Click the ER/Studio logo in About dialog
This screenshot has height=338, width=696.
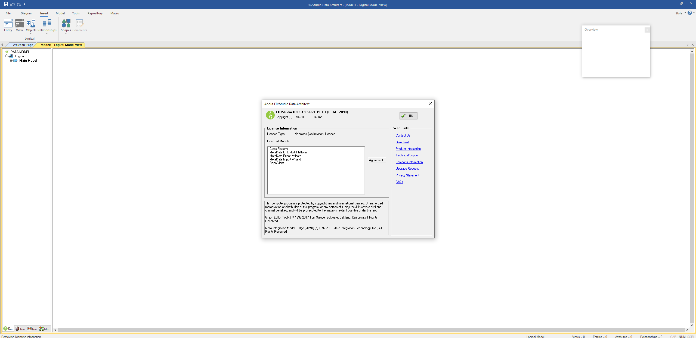270,115
